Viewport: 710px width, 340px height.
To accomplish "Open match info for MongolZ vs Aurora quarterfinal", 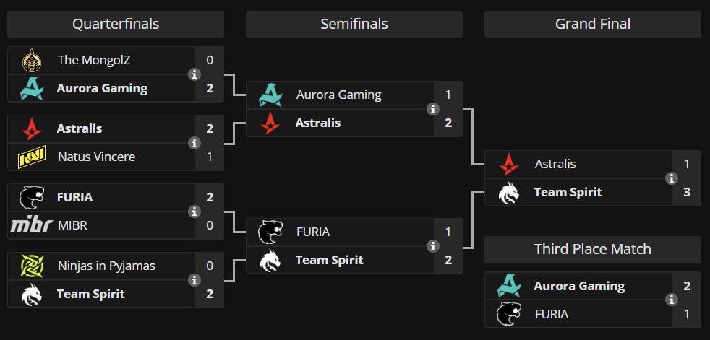I will tap(194, 74).
